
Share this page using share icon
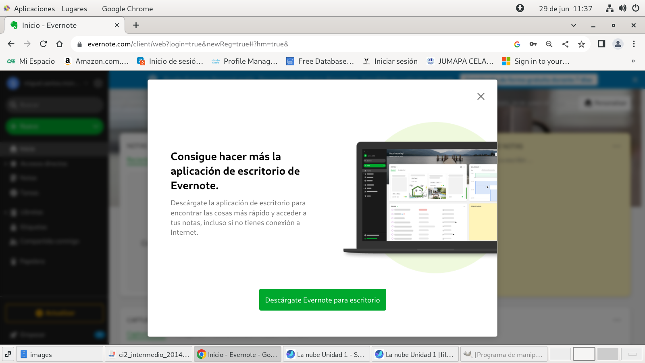click(x=565, y=44)
